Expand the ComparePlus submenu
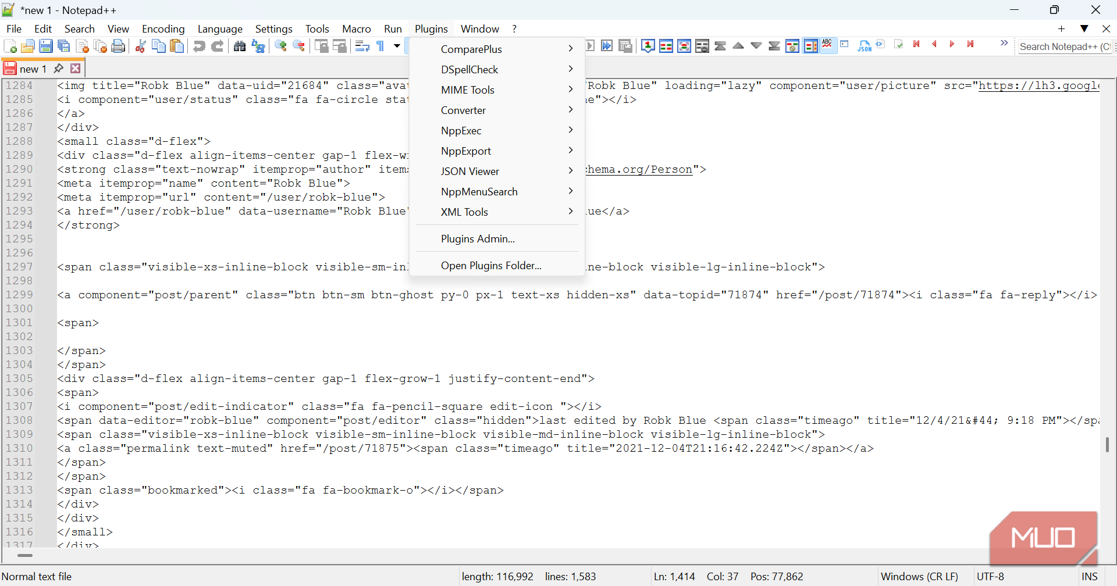This screenshot has height=586, width=1117. pyautogui.click(x=497, y=49)
